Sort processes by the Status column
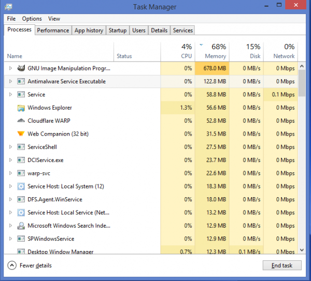The width and height of the screenshot is (311, 281). point(137,52)
